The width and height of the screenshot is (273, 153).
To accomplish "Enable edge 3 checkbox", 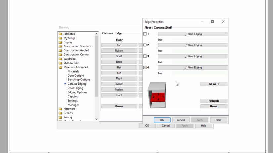I will [145, 56].
